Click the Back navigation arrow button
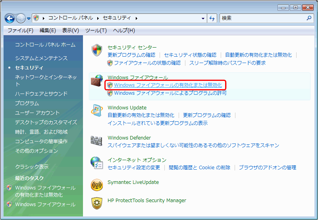The image size is (318, 220). coord(10,19)
